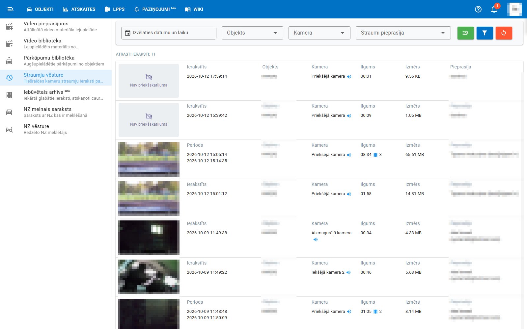
Task: Click the ATRASTI IERAKSTI: 11 label
Action: pos(136,54)
